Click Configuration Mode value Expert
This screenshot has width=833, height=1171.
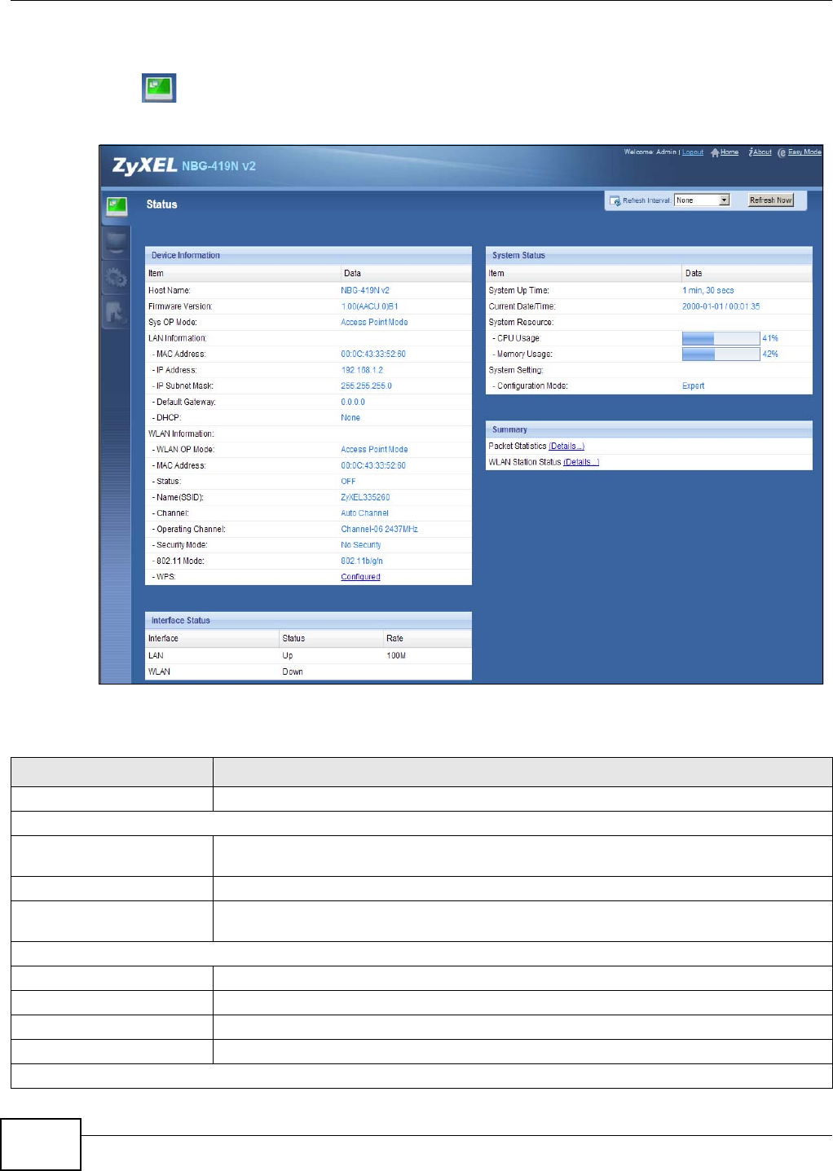tap(694, 386)
